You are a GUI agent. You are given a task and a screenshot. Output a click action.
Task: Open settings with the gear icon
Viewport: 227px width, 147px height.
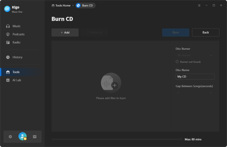[x=10, y=136]
